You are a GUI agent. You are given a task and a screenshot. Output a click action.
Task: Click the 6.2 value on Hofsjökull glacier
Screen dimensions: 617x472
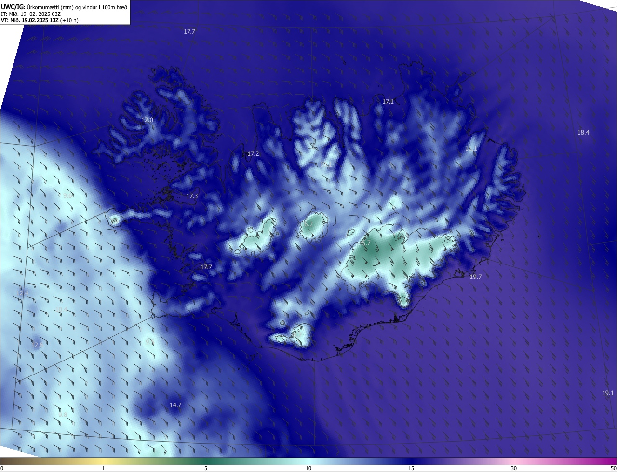tap(308, 224)
